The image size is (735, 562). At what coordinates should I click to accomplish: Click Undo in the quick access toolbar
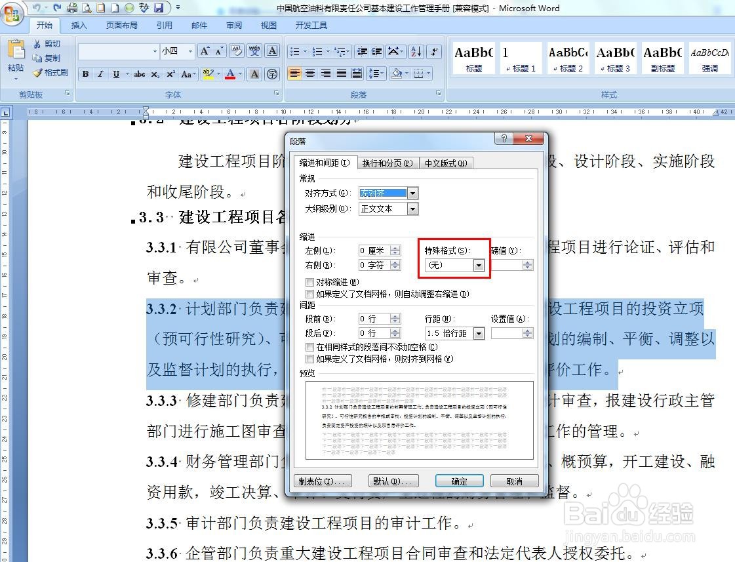(37, 7)
